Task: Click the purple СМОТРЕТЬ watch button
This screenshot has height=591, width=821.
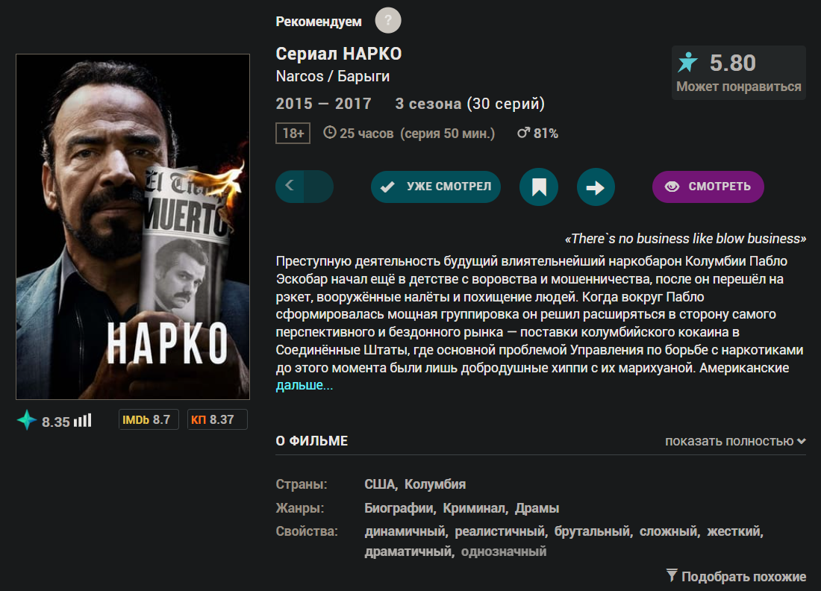Action: [x=708, y=187]
